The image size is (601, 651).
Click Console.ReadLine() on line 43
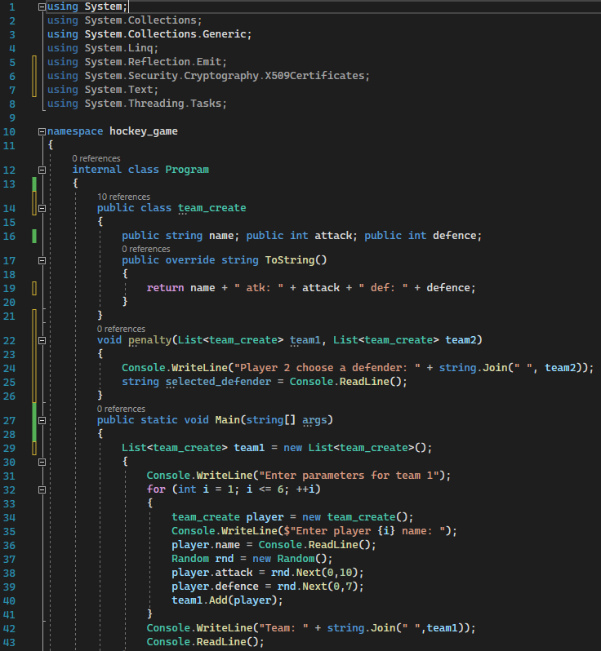(205, 642)
